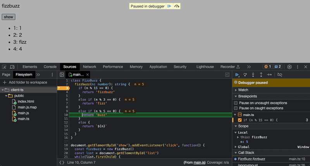The width and height of the screenshot is (310, 166).
Task: Hide the navigator sidebar toggle icon
Action: [x=62, y=74]
